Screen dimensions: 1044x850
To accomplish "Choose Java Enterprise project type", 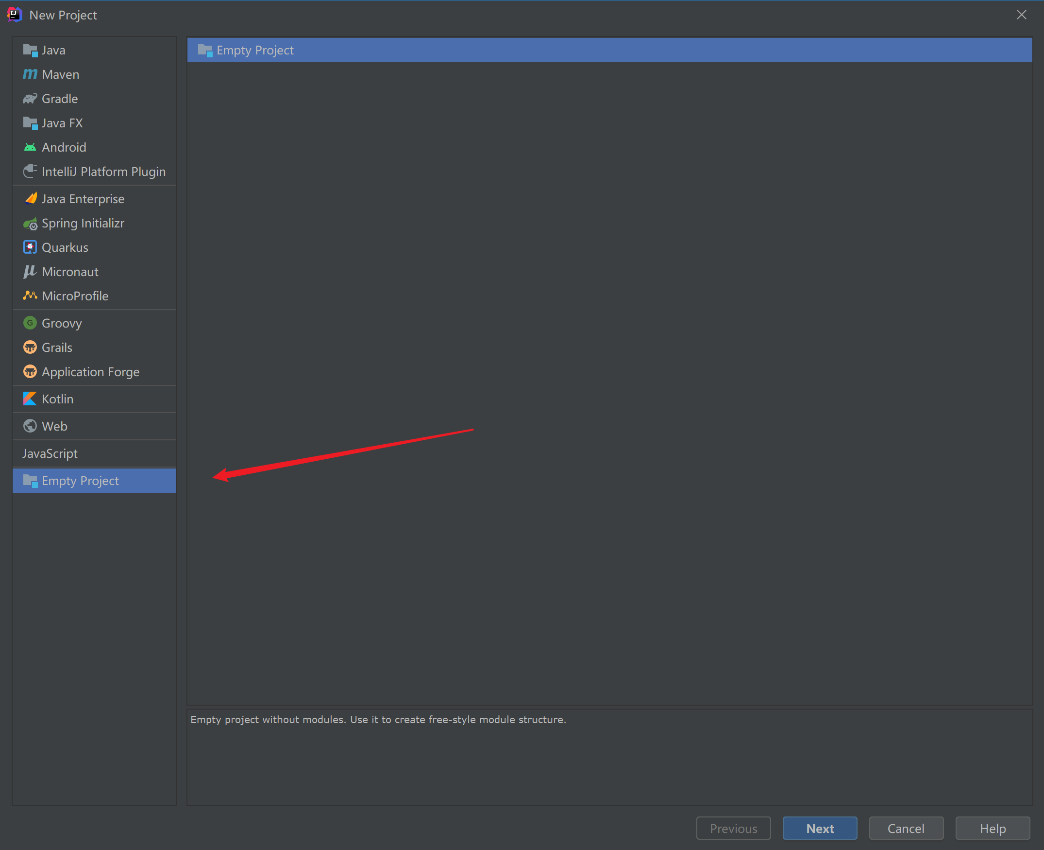I will [x=83, y=199].
